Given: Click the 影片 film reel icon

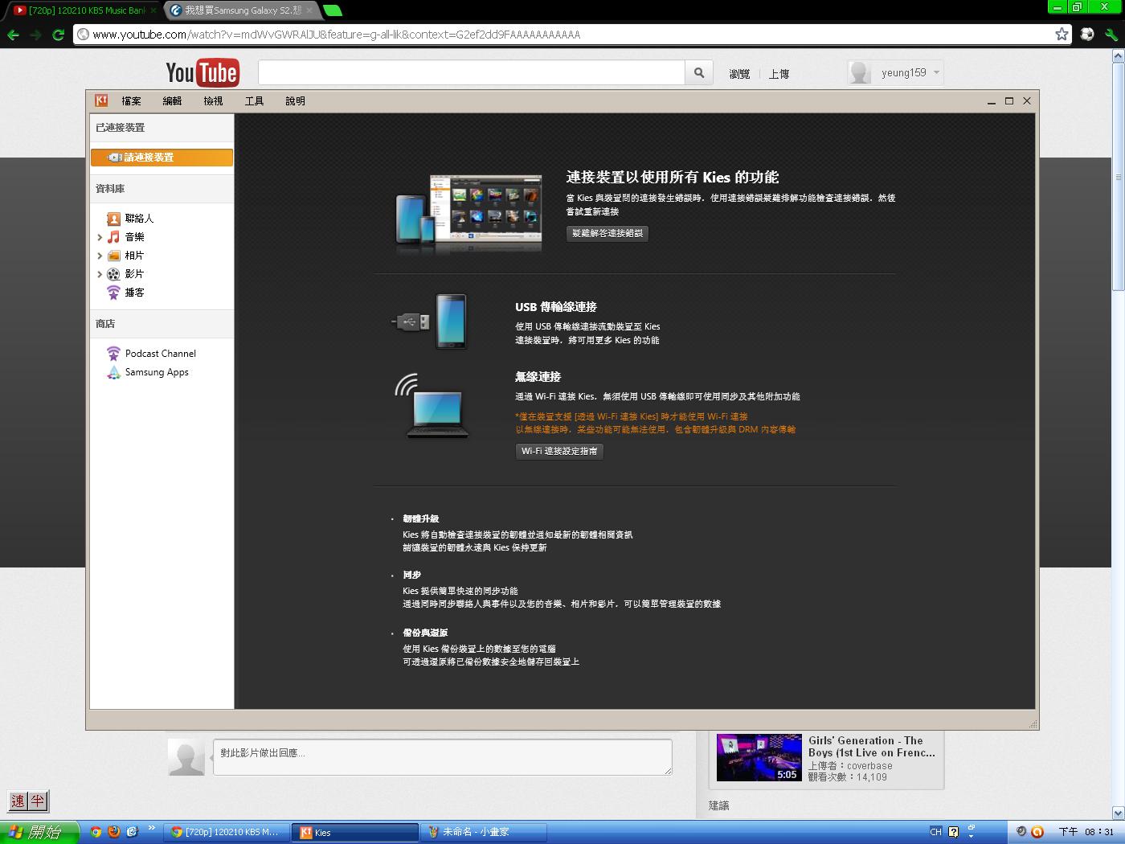Looking at the screenshot, I should click(113, 274).
